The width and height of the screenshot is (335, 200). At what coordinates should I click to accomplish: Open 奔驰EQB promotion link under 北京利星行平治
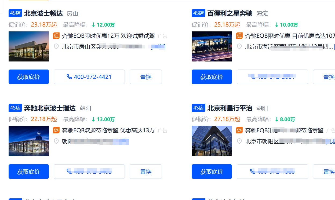(284, 130)
